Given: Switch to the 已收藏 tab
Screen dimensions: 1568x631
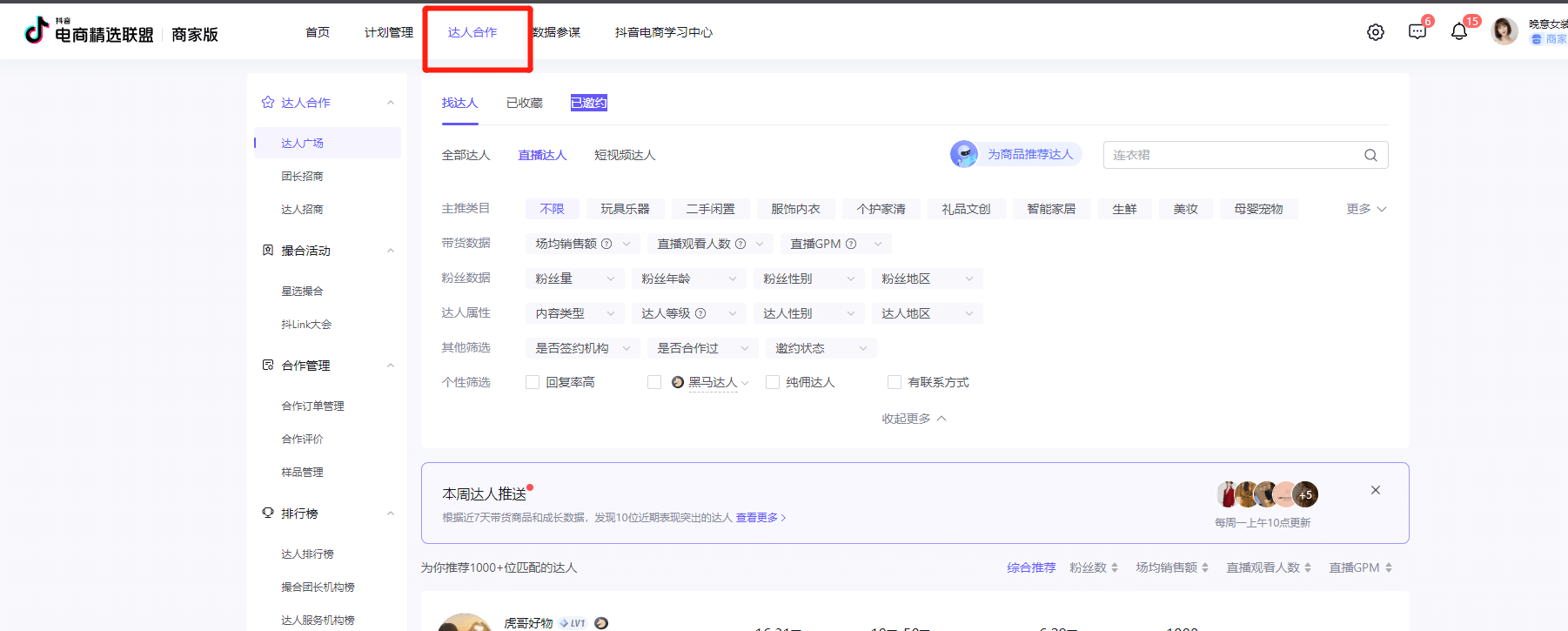Looking at the screenshot, I should [x=525, y=103].
